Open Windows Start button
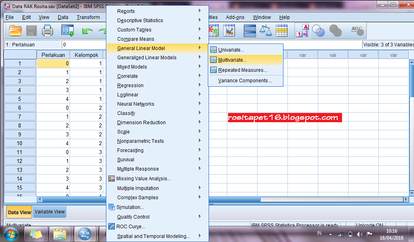Image resolution: width=414 pixels, height=242 pixels. point(11,234)
